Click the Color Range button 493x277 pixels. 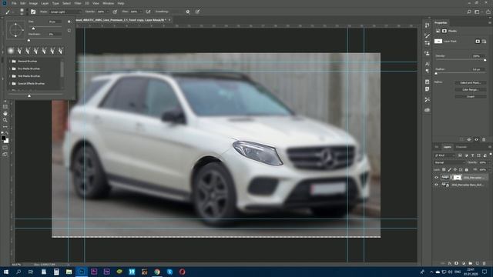471,89
